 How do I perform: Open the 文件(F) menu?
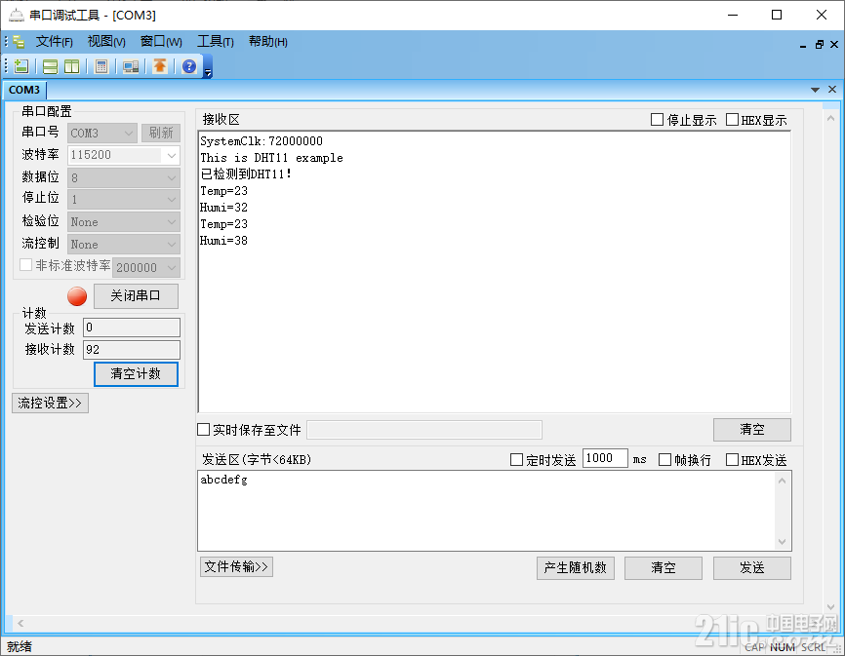pyautogui.click(x=55, y=42)
